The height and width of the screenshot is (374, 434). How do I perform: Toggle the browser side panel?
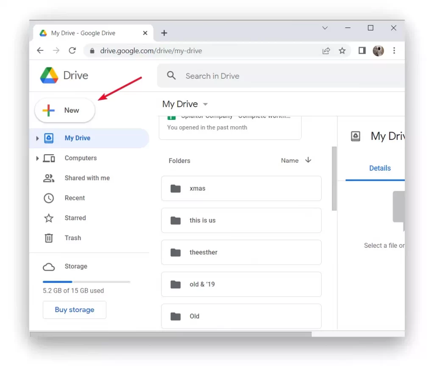click(362, 51)
